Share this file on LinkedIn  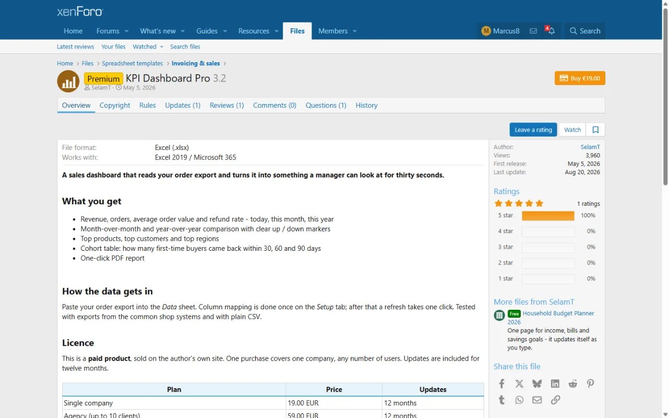tap(555, 384)
